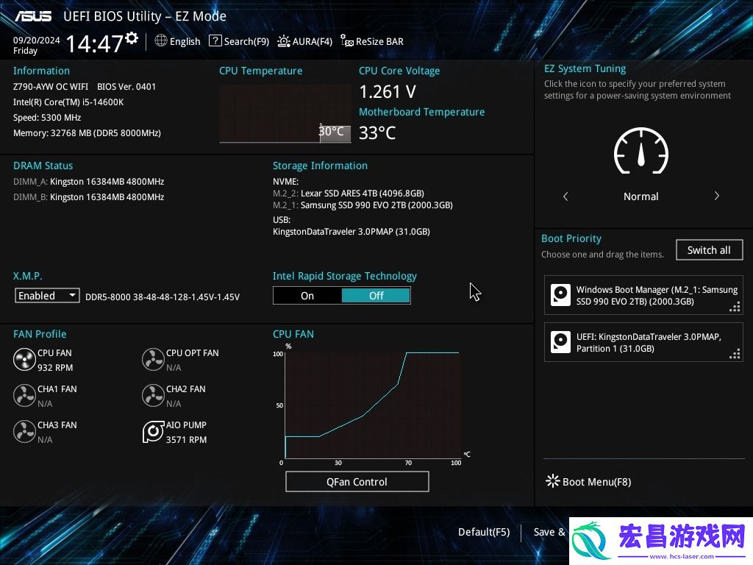The image size is (753, 565).
Task: Click Speed: 5300 MHz line
Action: 47,118
